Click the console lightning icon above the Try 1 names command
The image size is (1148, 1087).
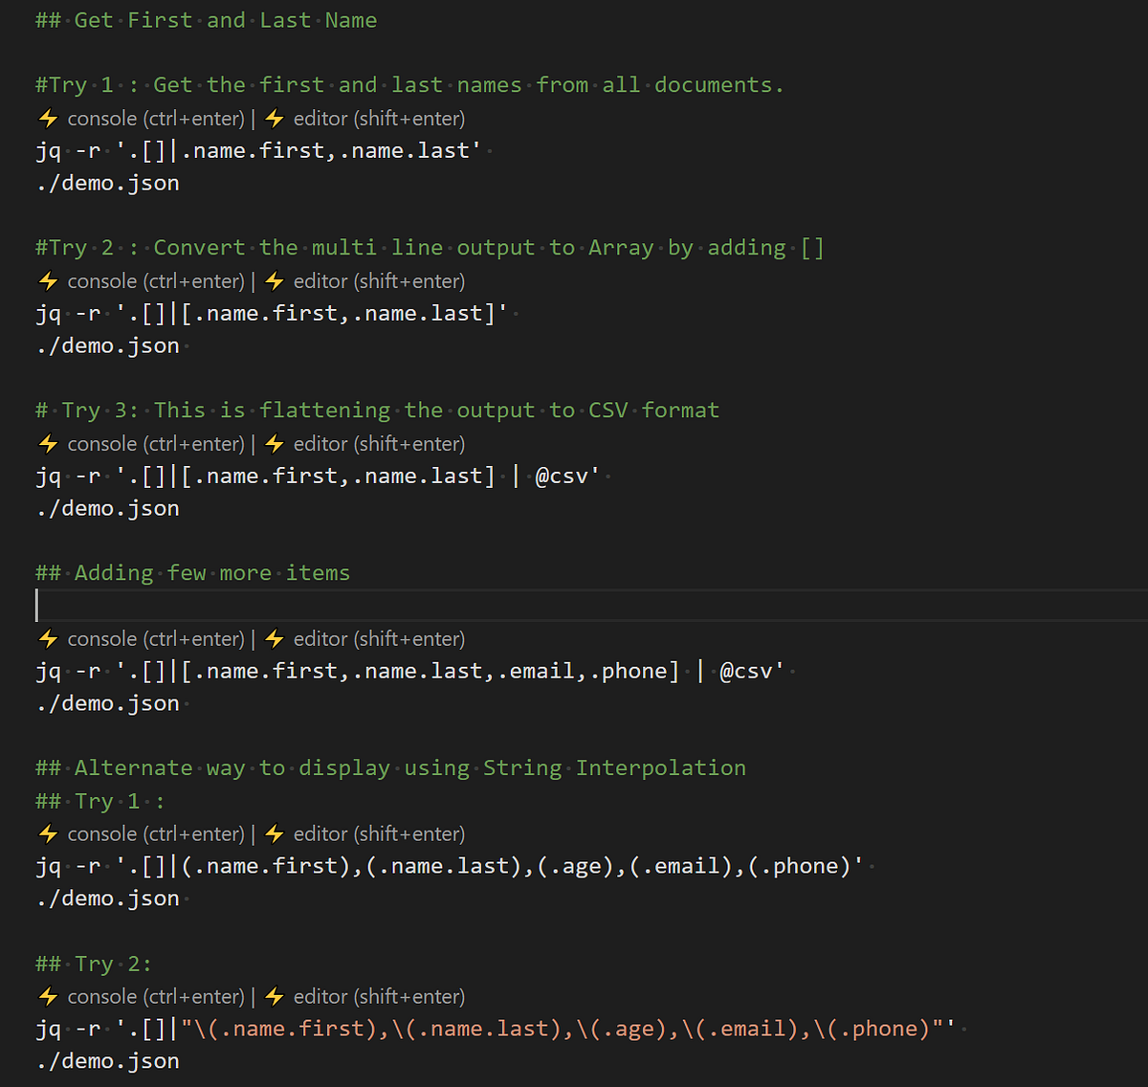click(x=48, y=119)
